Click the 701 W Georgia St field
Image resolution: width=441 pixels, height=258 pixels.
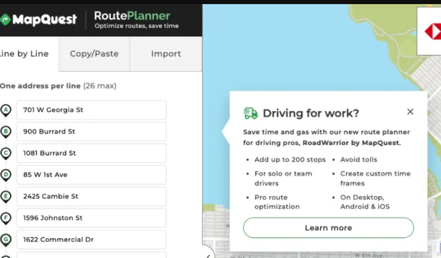tap(91, 110)
